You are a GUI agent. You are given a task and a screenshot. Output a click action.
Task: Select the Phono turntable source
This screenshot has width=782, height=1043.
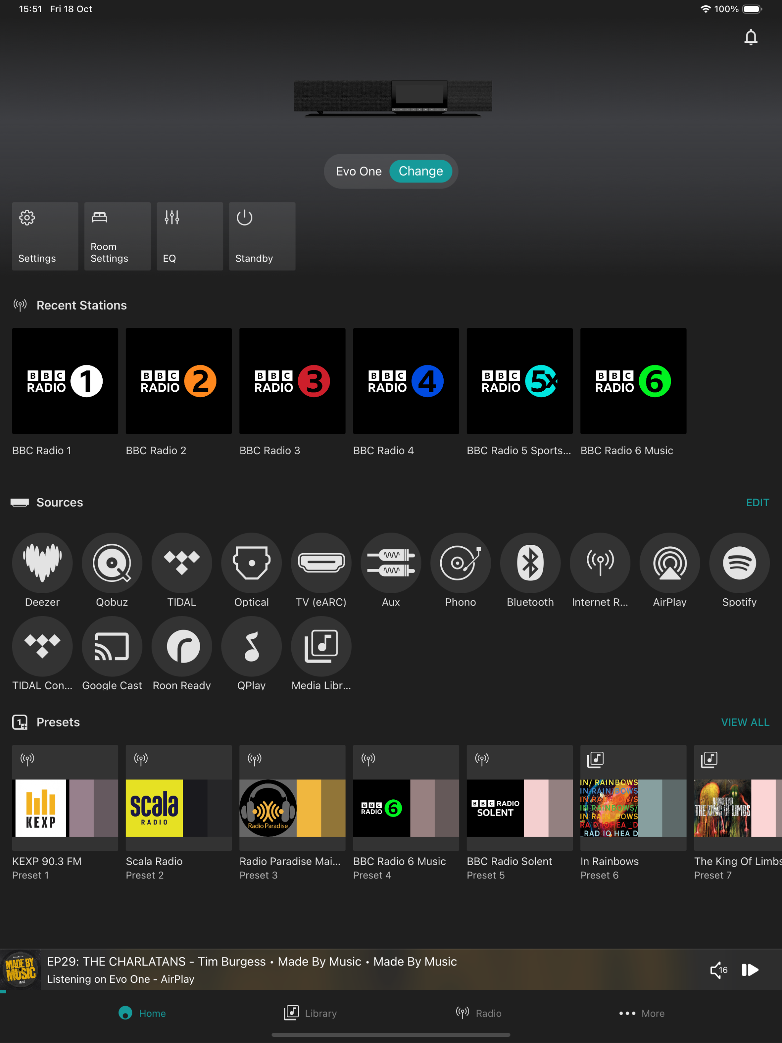click(460, 562)
